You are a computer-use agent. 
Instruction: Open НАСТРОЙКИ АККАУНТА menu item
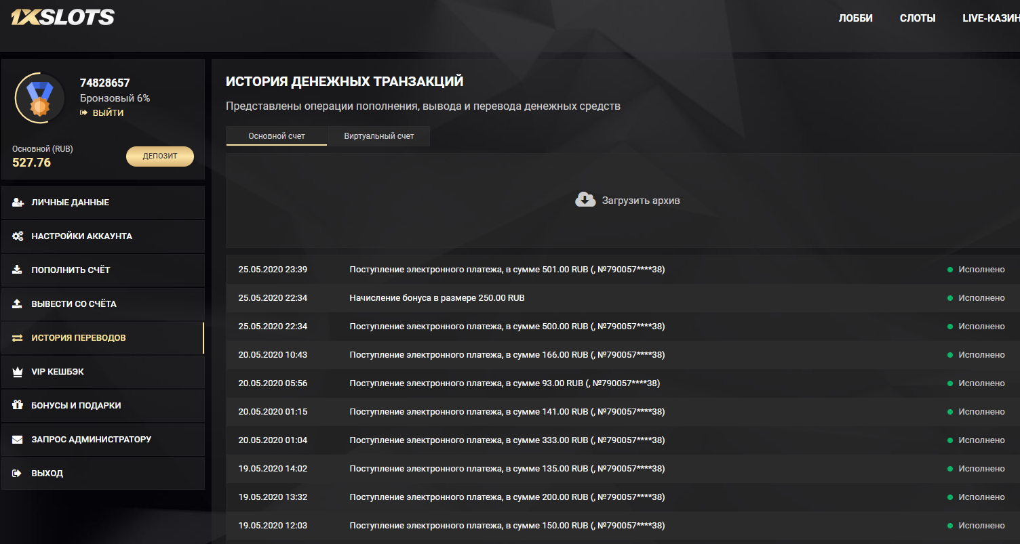coord(103,236)
